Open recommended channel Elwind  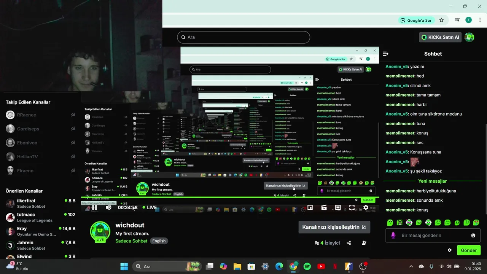click(x=40, y=257)
